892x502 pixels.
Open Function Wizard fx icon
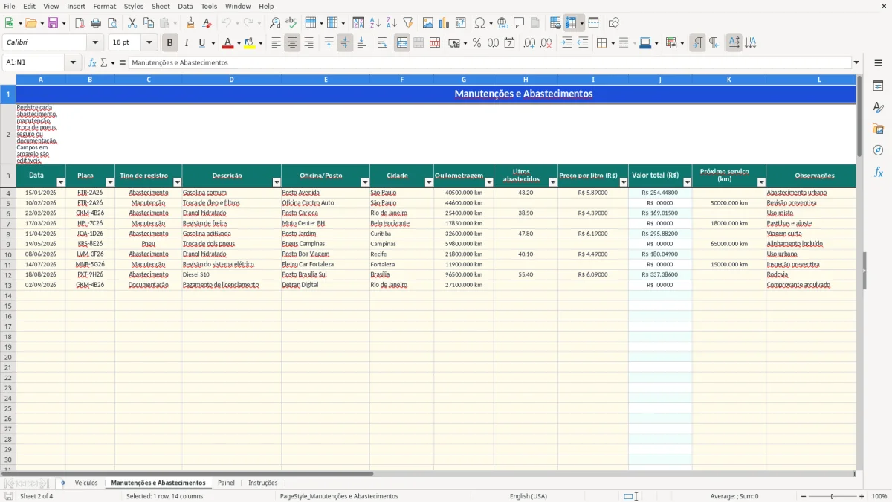(x=92, y=62)
